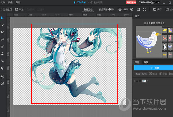This screenshot has height=117, width=173.
Task: Edit the 新建工程 project name field
Action: (x=88, y=9)
